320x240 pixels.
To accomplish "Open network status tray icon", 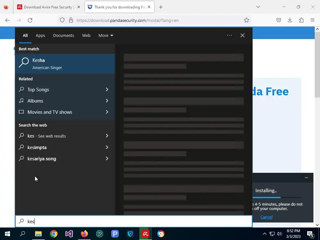I will (272, 234).
